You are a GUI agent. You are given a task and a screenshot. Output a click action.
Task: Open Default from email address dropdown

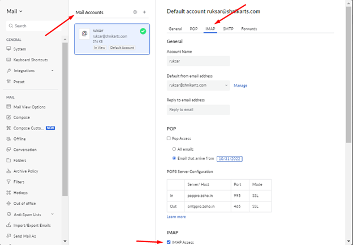tap(199, 85)
